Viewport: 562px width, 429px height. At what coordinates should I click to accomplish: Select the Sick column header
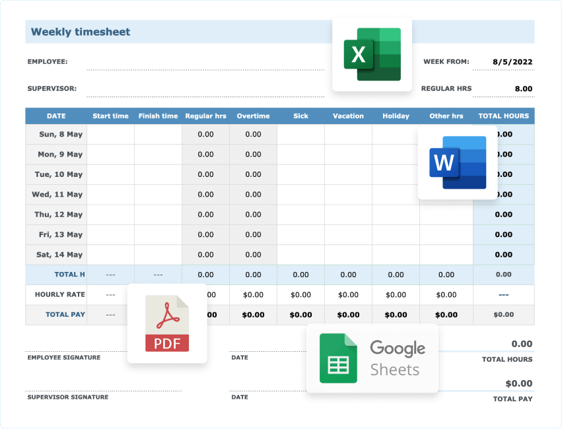(x=301, y=115)
